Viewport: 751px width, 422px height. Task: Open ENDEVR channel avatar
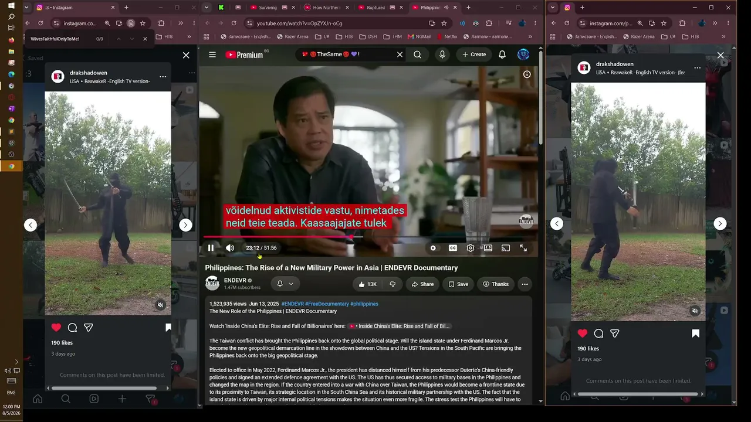click(x=212, y=284)
